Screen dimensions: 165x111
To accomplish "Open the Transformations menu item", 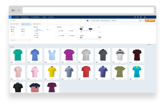I will click(x=35, y=17).
